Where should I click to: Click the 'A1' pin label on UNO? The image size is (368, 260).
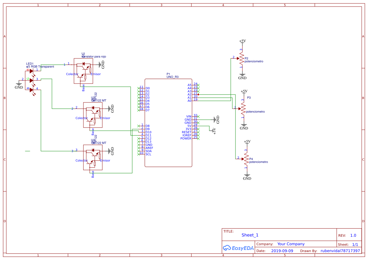(x=190, y=98)
